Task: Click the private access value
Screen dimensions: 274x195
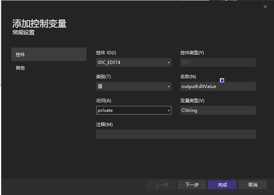Action: pyautogui.click(x=105, y=110)
